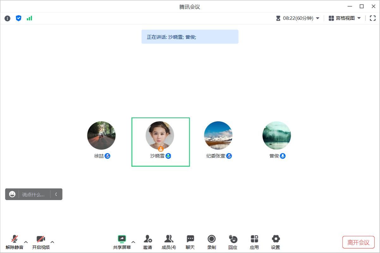Click the 说点什么 message input field
Viewport: 380px width, 253px height.
pyautogui.click(x=34, y=194)
